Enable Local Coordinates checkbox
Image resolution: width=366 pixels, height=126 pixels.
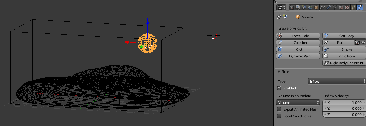point(279,116)
